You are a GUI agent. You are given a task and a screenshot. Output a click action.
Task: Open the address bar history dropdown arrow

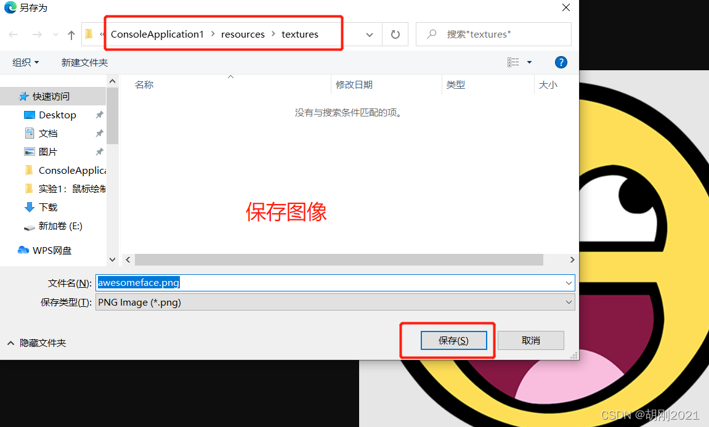pos(370,34)
